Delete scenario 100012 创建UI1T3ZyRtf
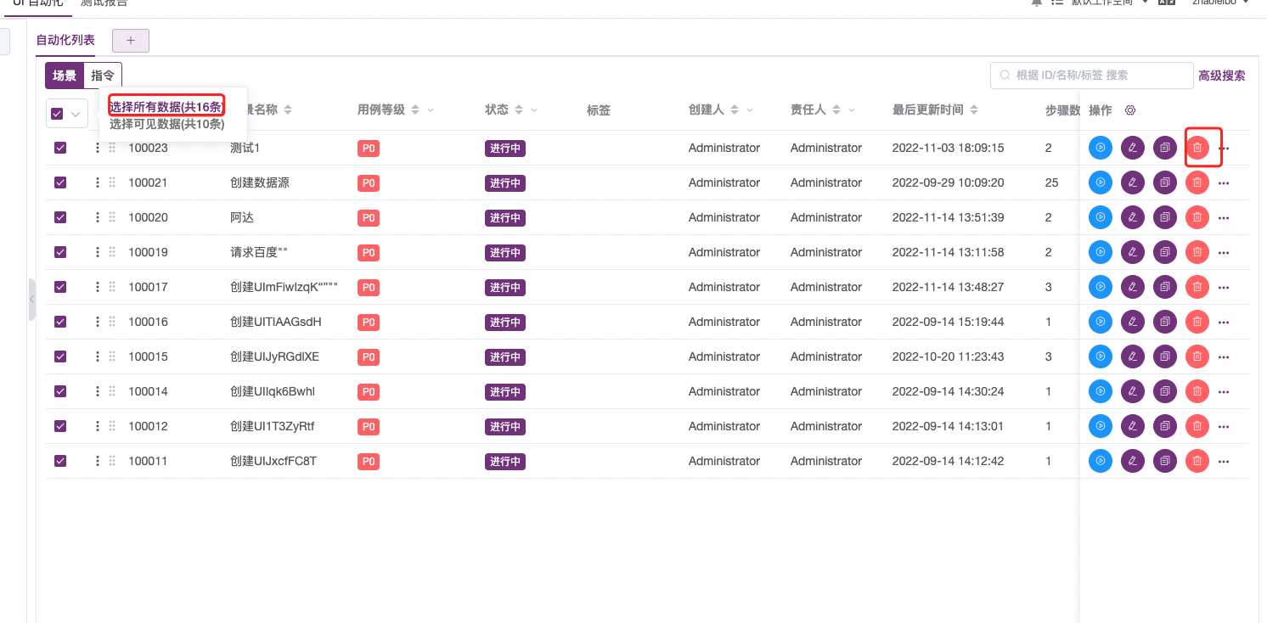Image resolution: width=1267 pixels, height=623 pixels. (1197, 426)
